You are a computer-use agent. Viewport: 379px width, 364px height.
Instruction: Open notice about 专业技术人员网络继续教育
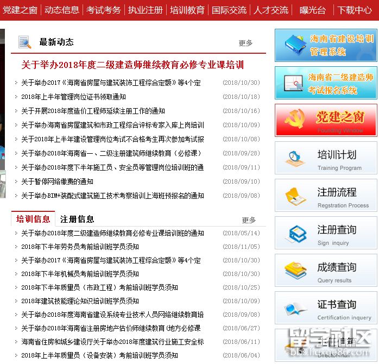click(112, 315)
